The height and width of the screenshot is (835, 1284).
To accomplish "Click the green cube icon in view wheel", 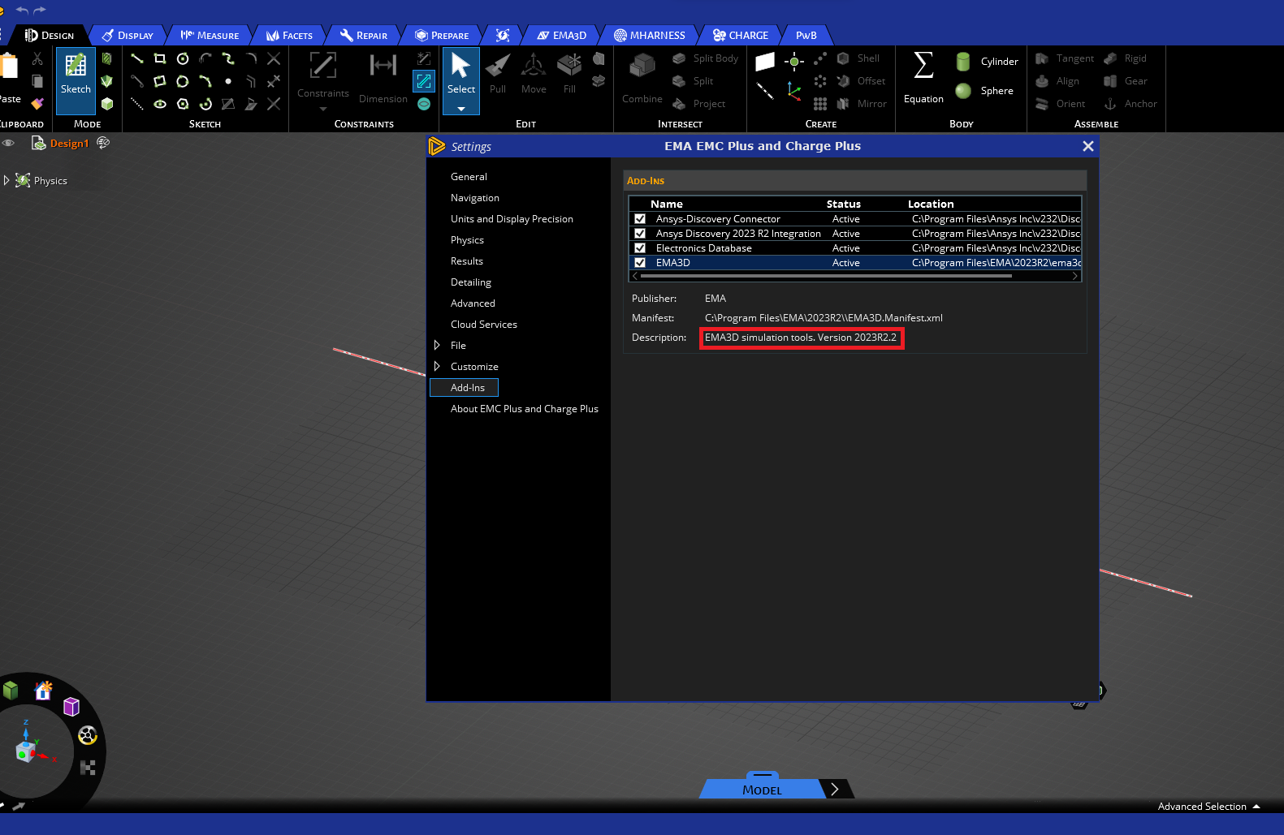I will coord(11,691).
